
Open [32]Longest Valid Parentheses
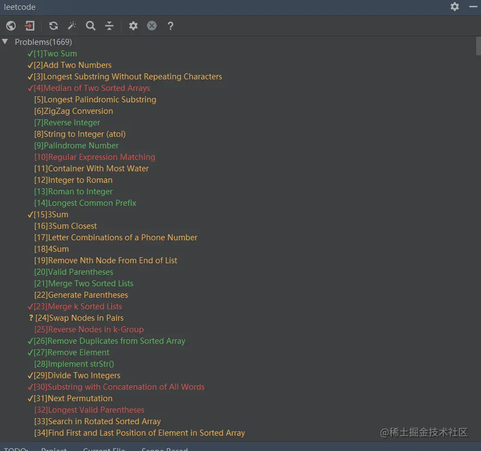pos(89,410)
